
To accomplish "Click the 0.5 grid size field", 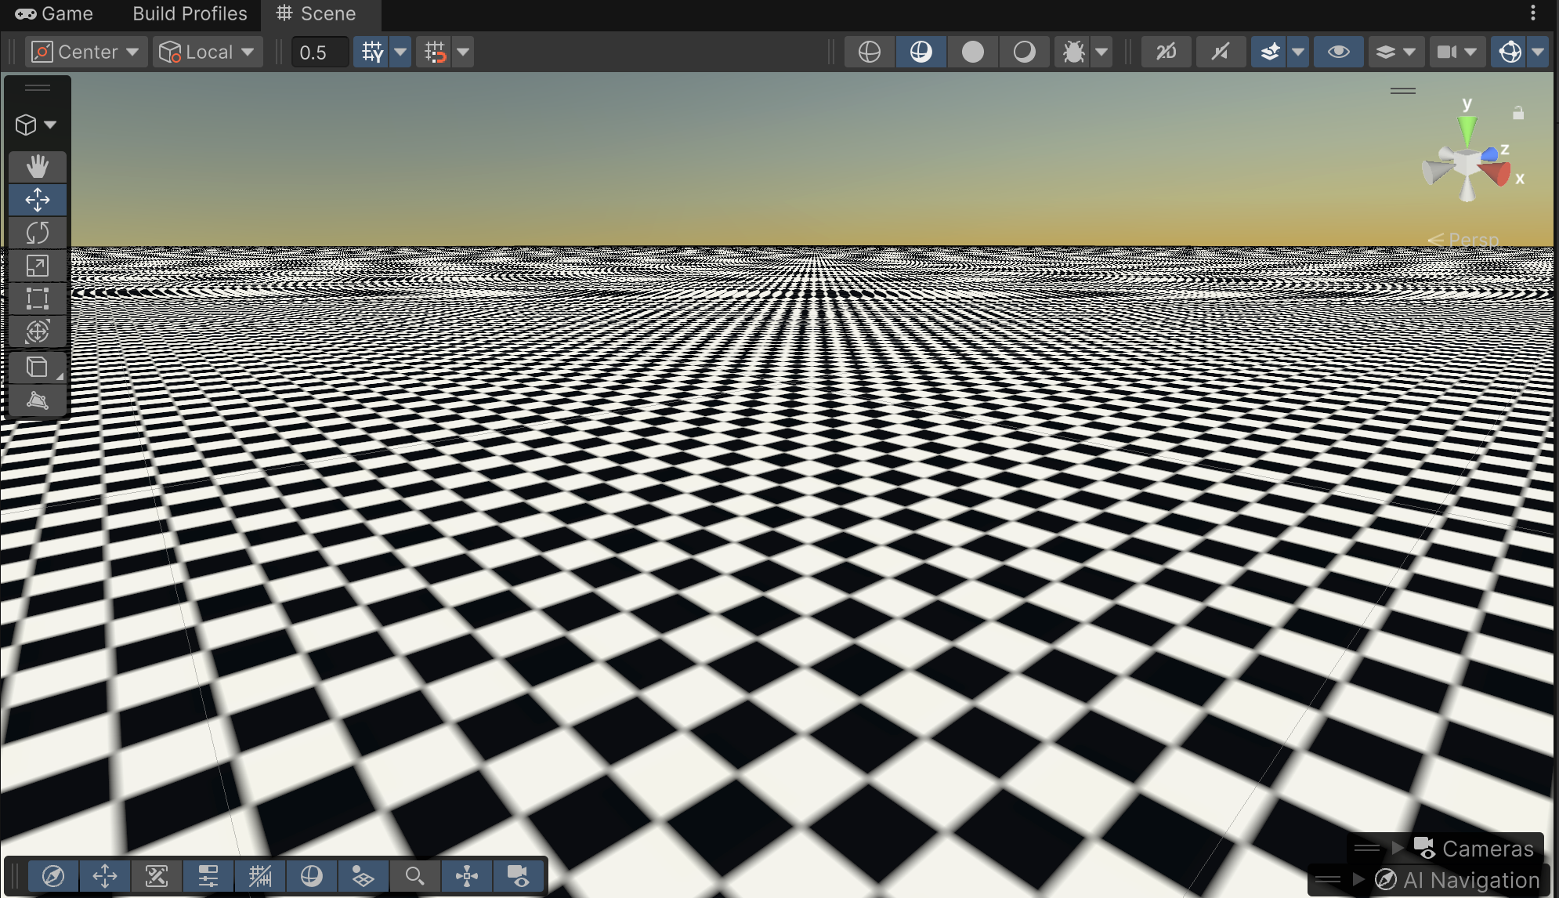I will click(x=320, y=52).
